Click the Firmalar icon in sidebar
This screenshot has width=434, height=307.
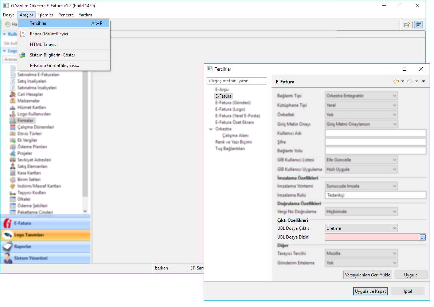pos(12,121)
